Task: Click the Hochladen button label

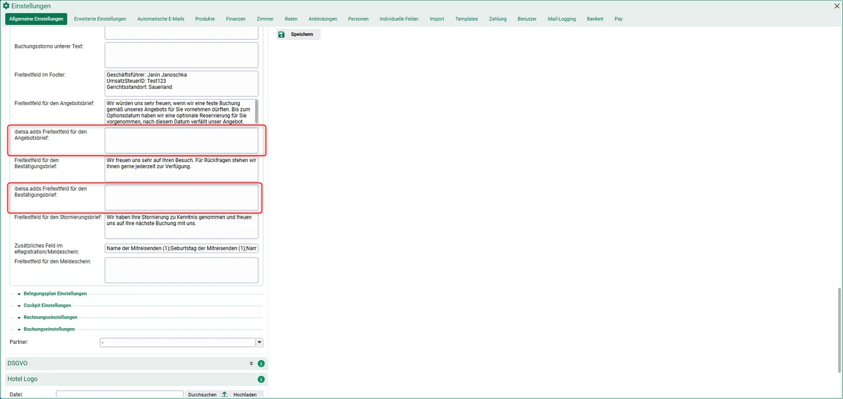Action: (245, 395)
